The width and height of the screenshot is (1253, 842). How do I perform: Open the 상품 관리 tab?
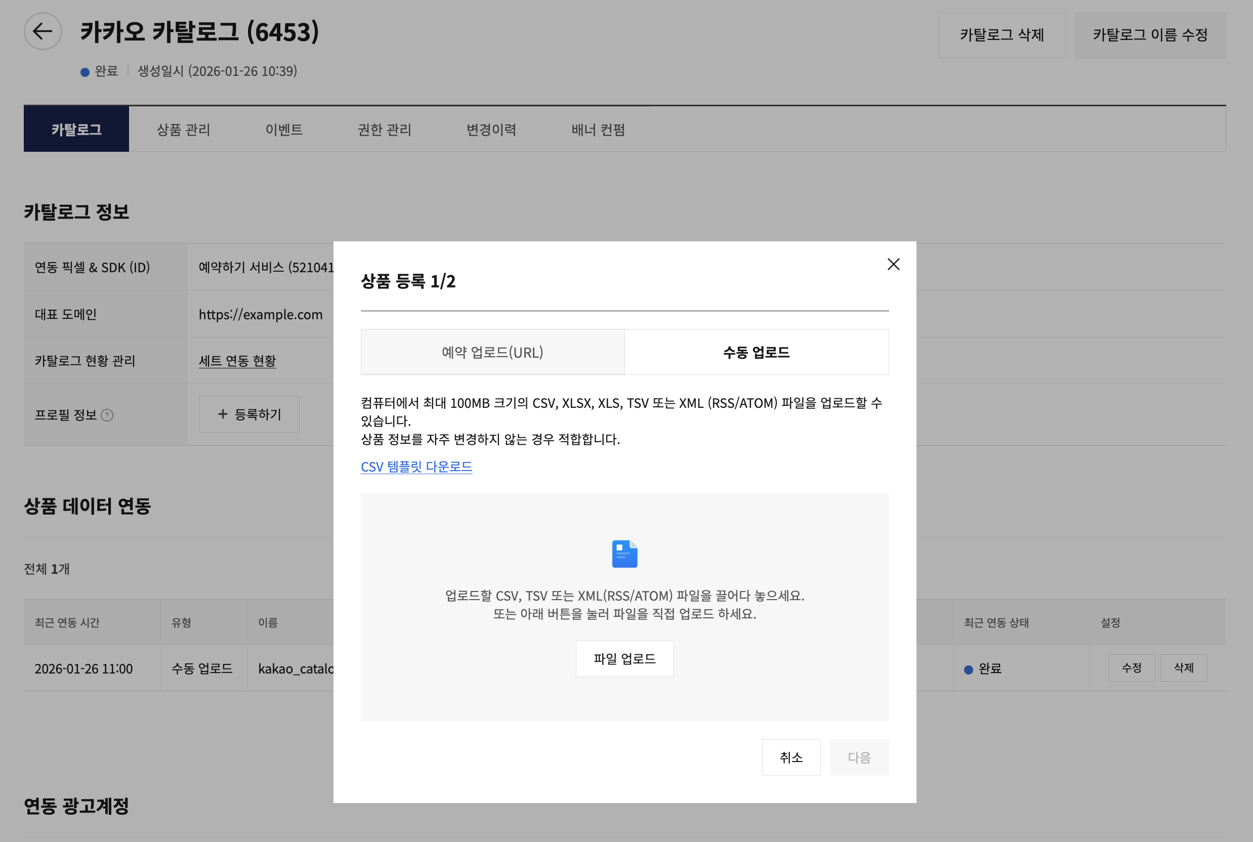tap(183, 130)
